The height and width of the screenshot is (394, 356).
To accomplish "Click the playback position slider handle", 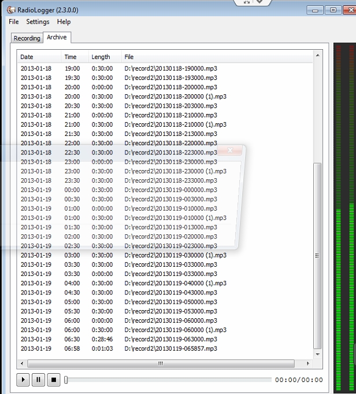I will (x=66, y=380).
